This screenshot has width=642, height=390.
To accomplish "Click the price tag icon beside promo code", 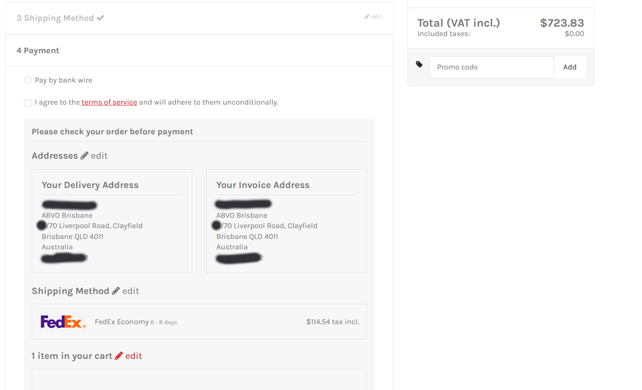I will tap(419, 64).
